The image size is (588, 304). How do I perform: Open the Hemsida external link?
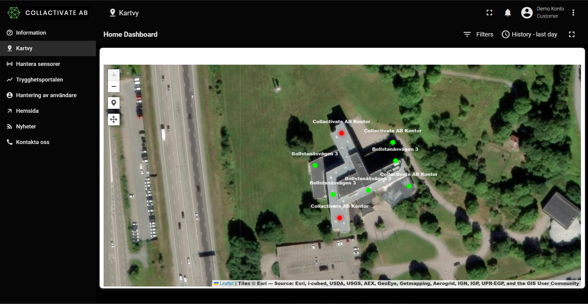[x=27, y=111]
